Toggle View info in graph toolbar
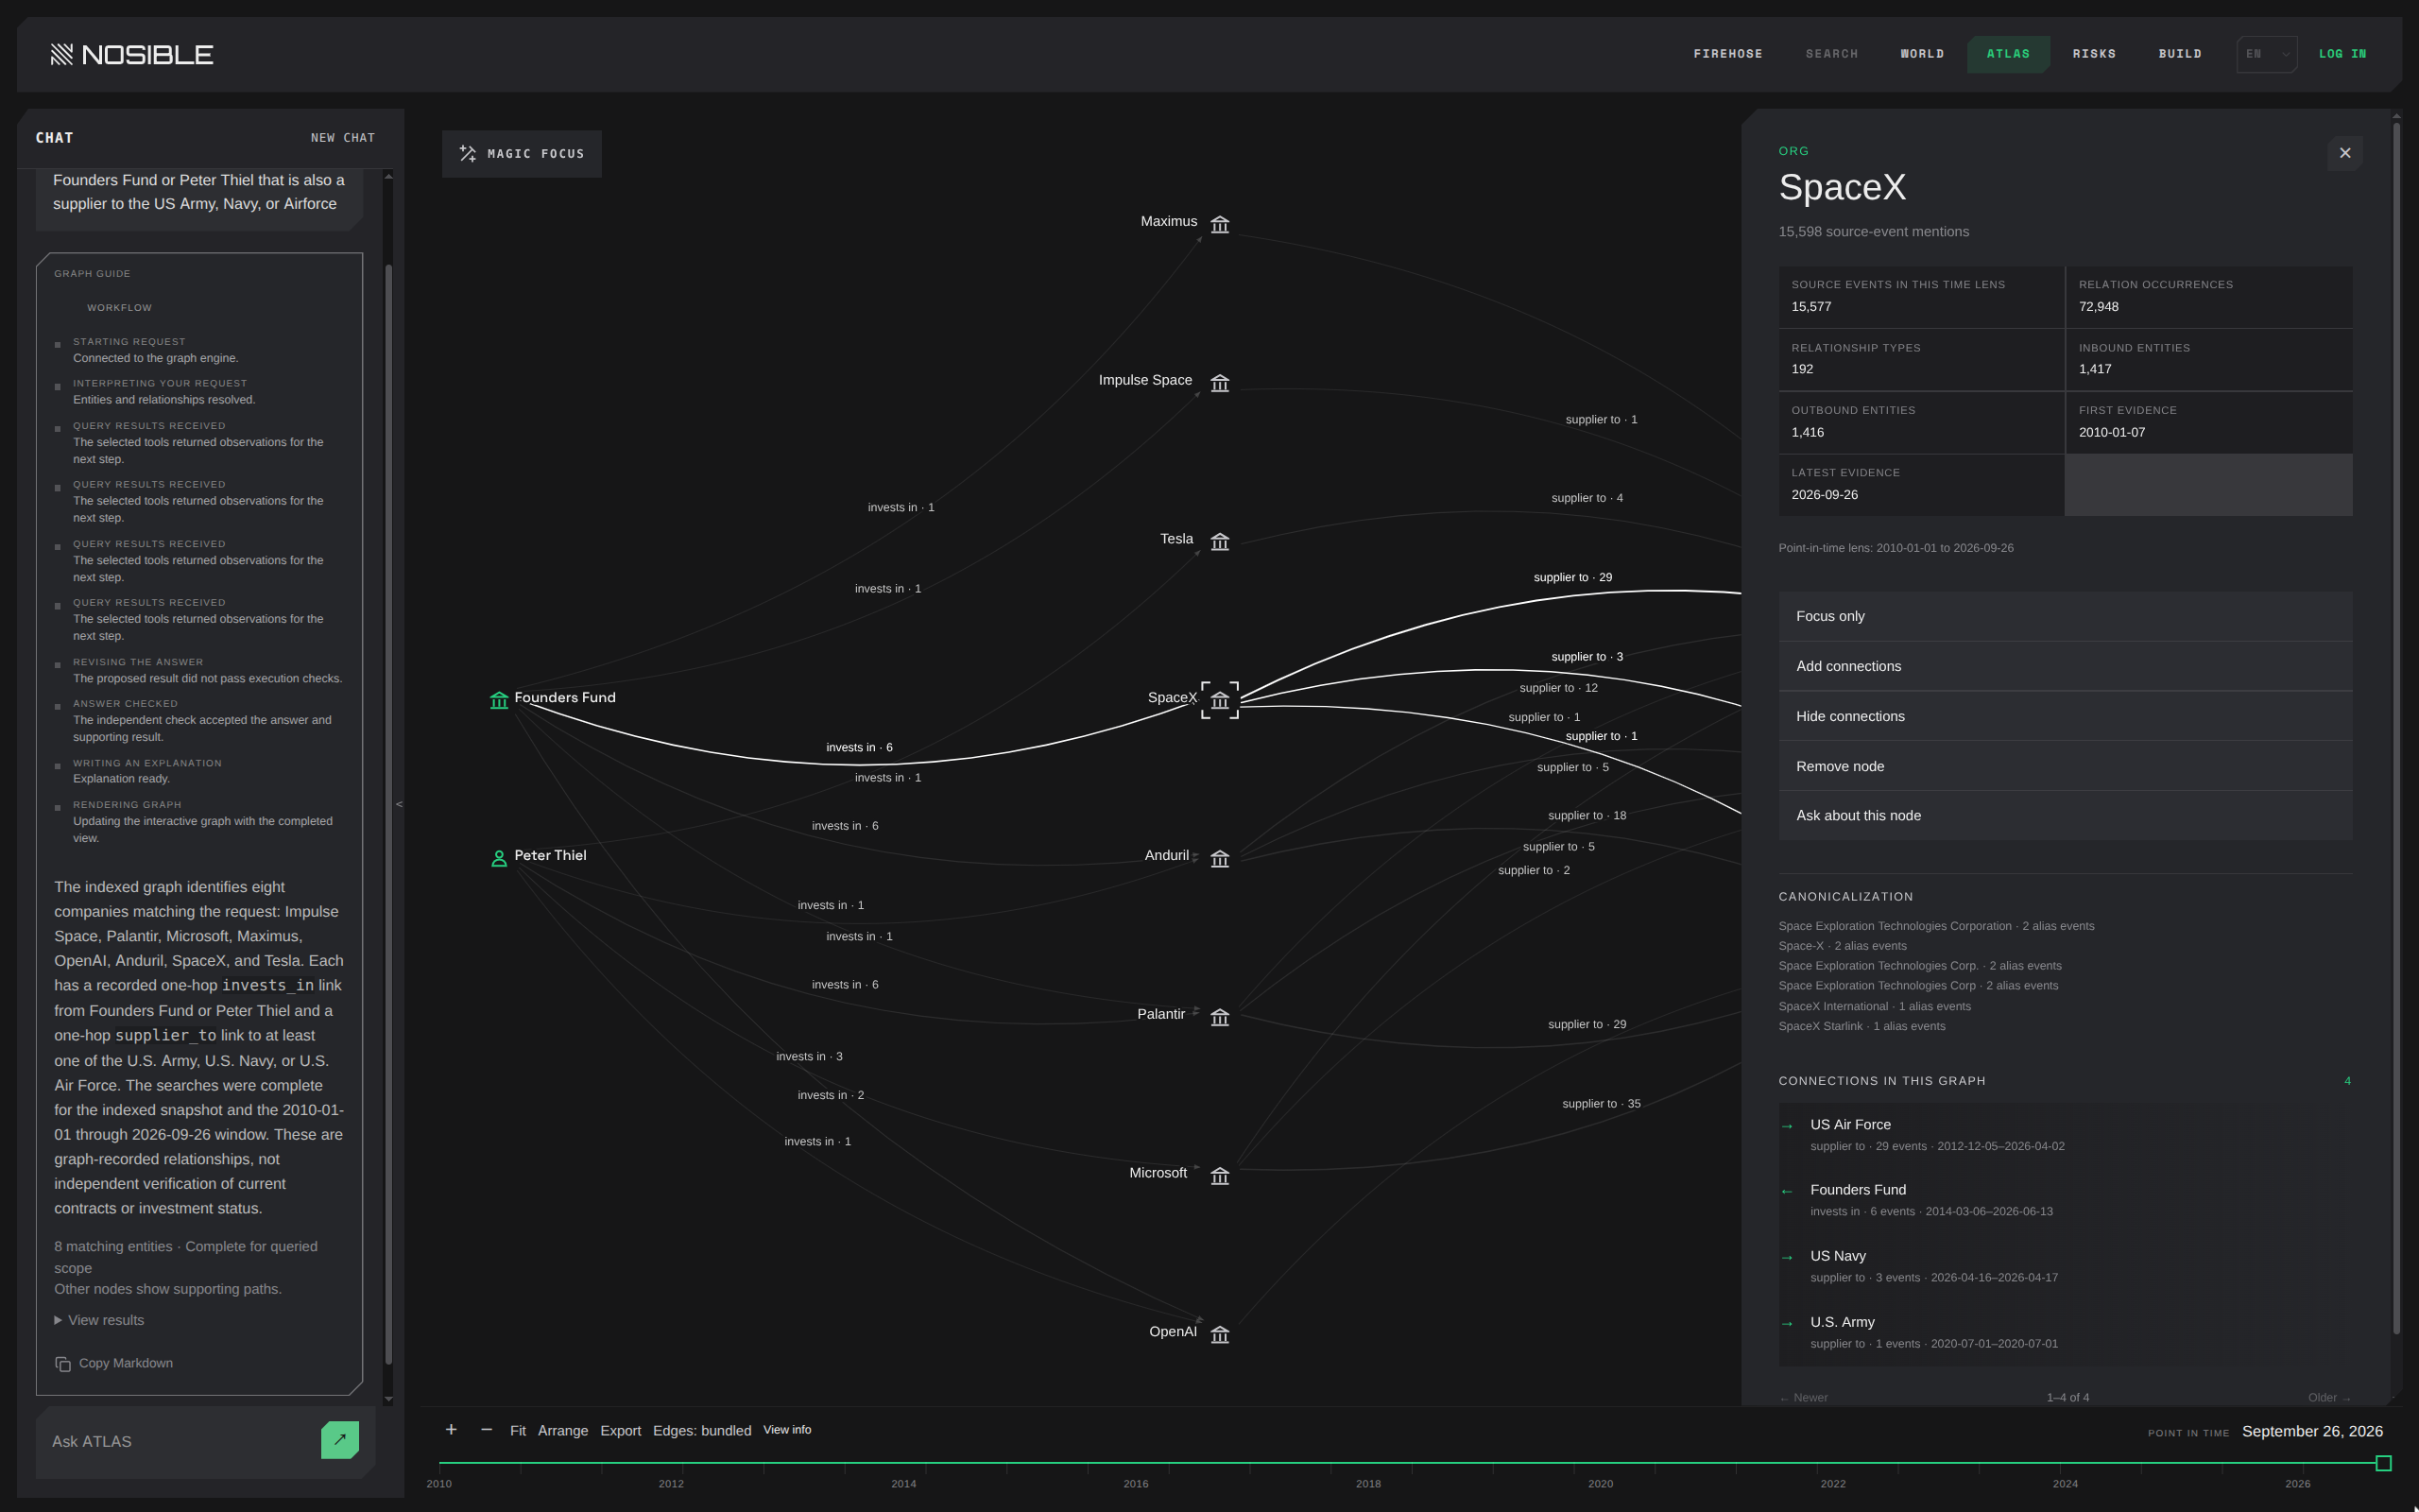This screenshot has width=2419, height=1512. (x=787, y=1430)
